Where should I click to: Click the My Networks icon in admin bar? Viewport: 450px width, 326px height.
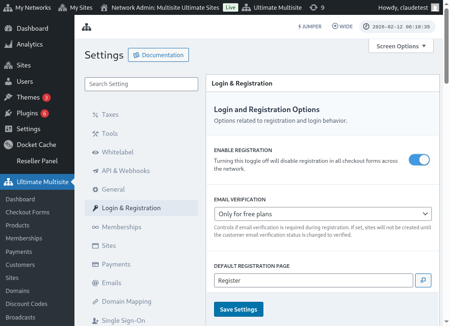pos(8,8)
